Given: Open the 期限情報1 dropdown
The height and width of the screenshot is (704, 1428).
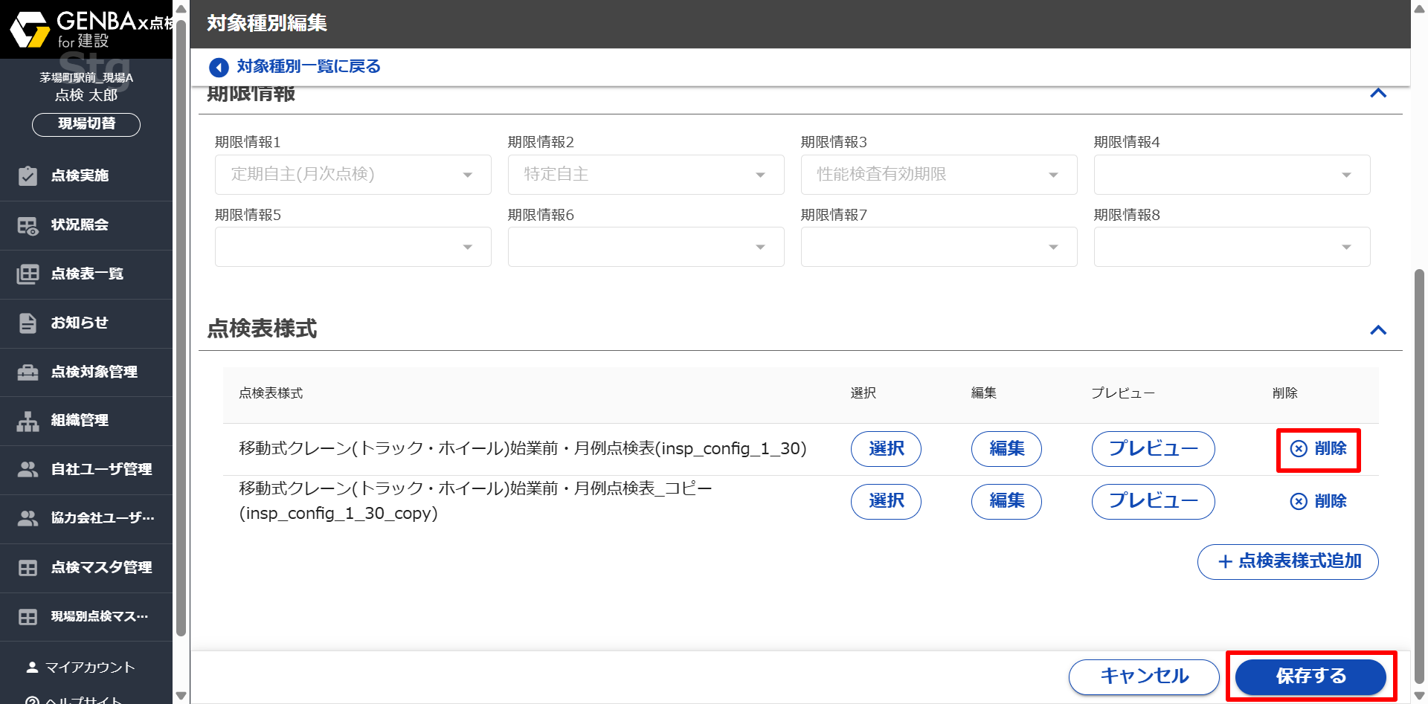Looking at the screenshot, I should coord(353,175).
